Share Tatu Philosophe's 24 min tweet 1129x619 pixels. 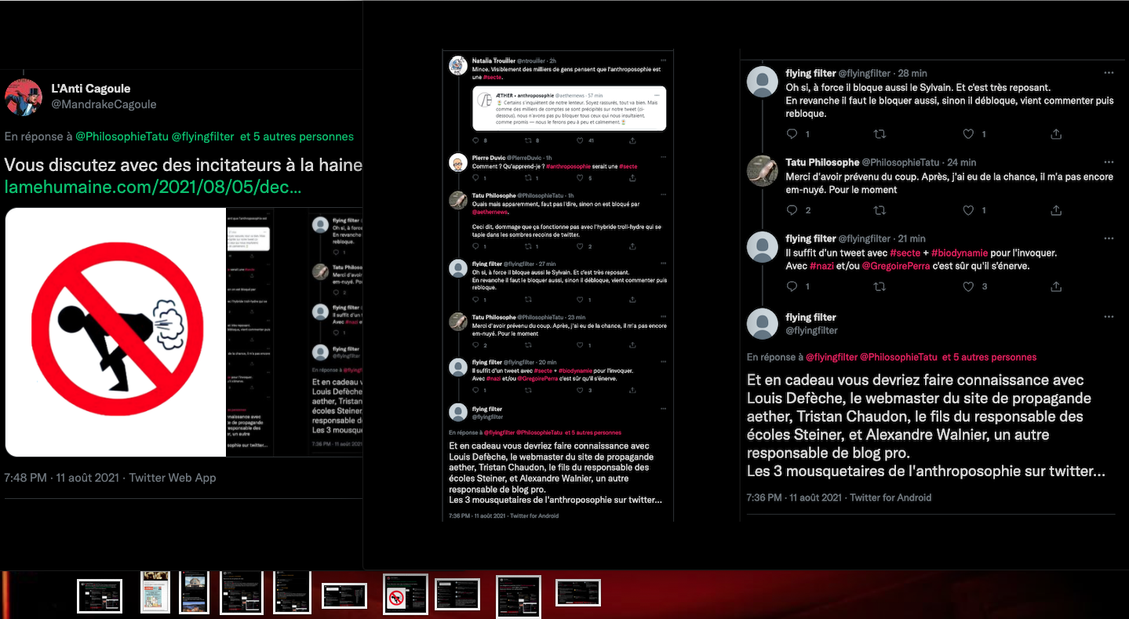point(1056,210)
